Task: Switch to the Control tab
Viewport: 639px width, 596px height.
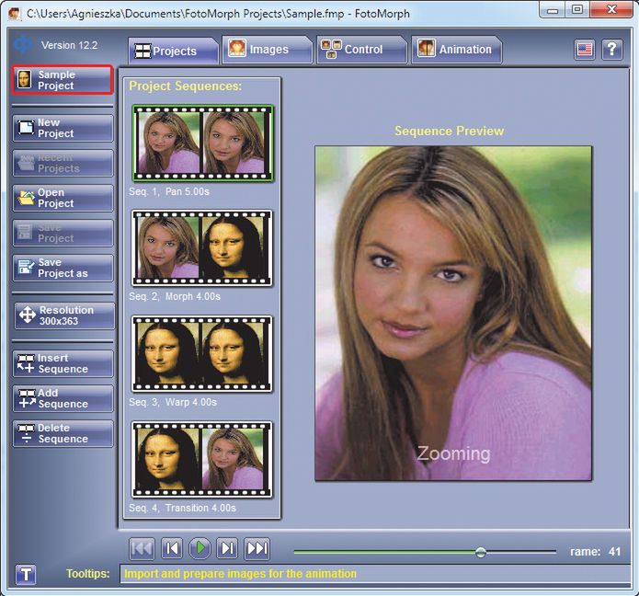Action: tap(362, 50)
